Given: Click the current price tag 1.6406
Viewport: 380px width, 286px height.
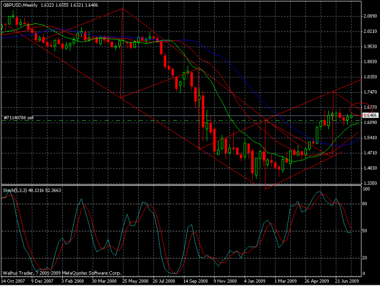Looking at the screenshot, I should click(370, 115).
